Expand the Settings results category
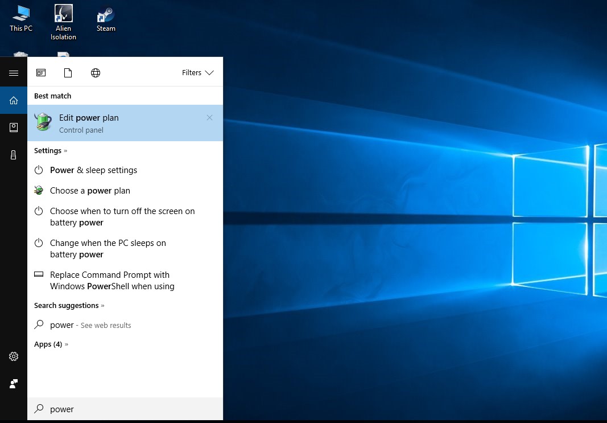The height and width of the screenshot is (423, 607). coord(51,151)
